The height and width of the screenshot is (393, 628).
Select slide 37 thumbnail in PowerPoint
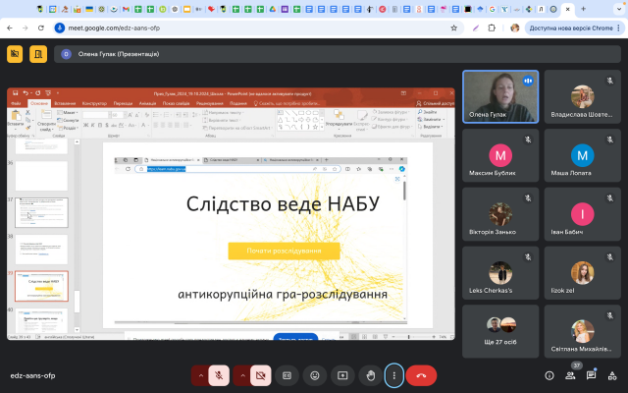[41, 212]
